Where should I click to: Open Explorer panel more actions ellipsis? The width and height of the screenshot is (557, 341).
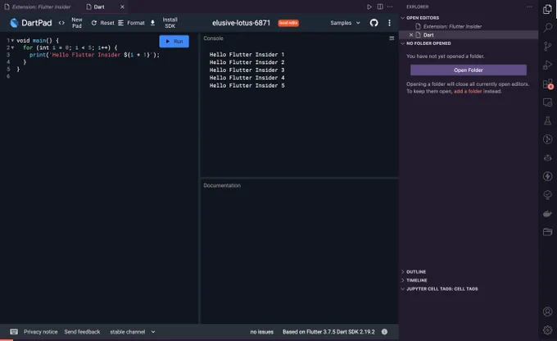(x=529, y=7)
